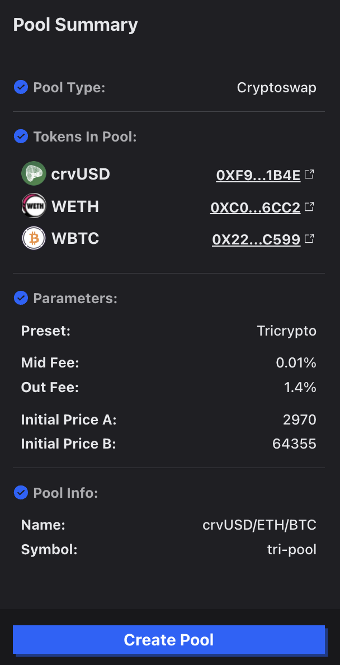Click the crvUSD token icon
This screenshot has height=665, width=340.
pos(33,174)
